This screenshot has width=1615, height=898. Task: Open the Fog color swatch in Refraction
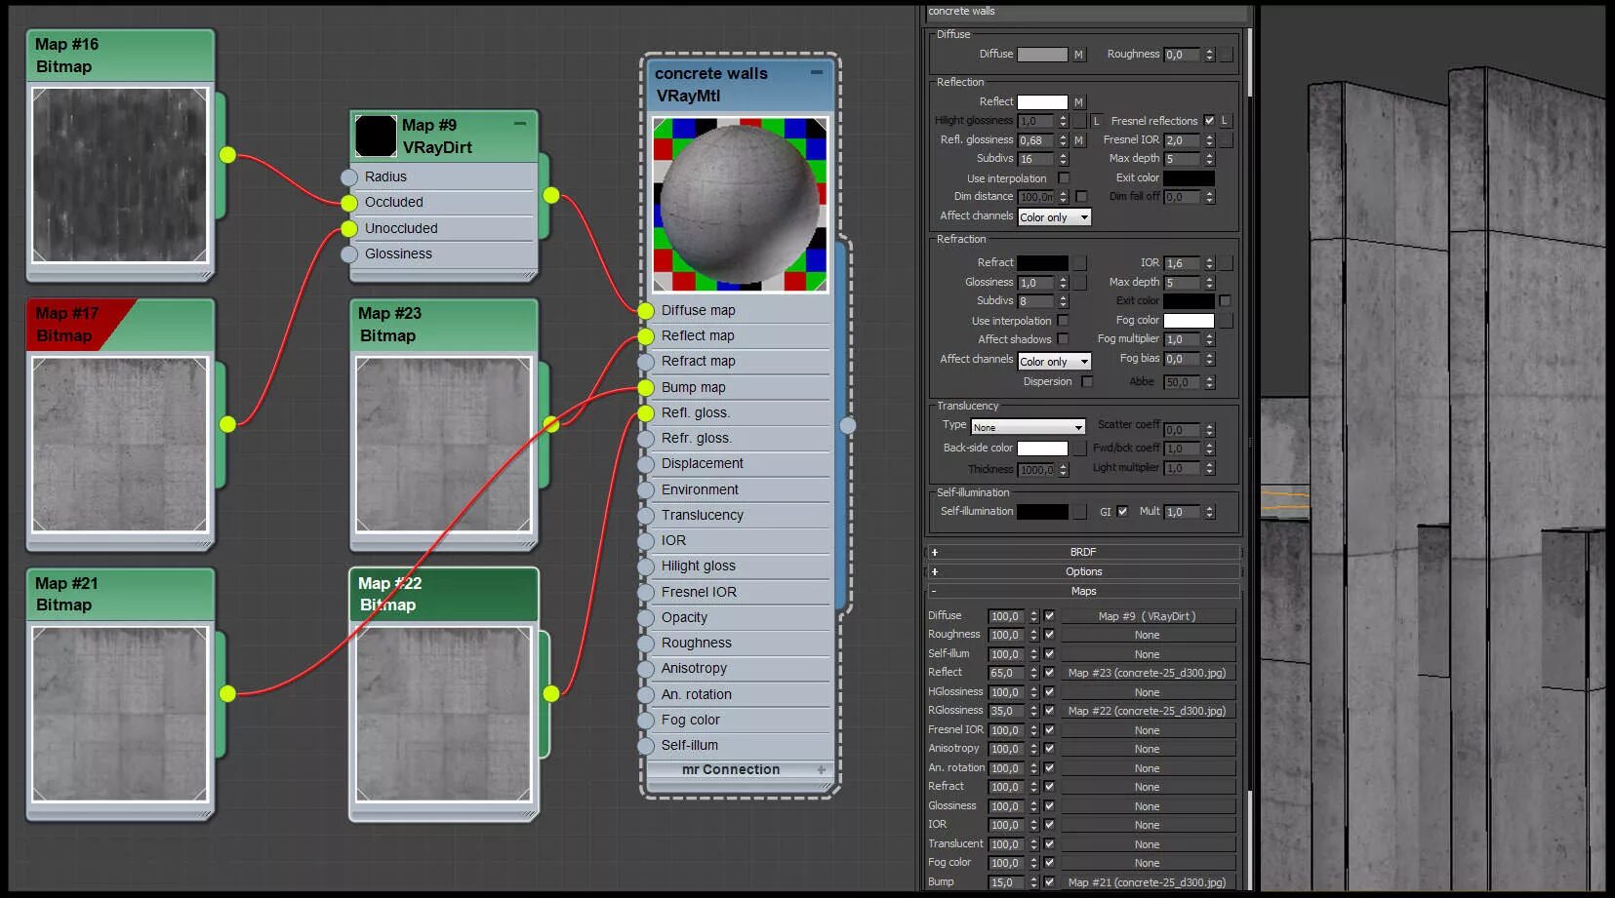[1189, 321]
